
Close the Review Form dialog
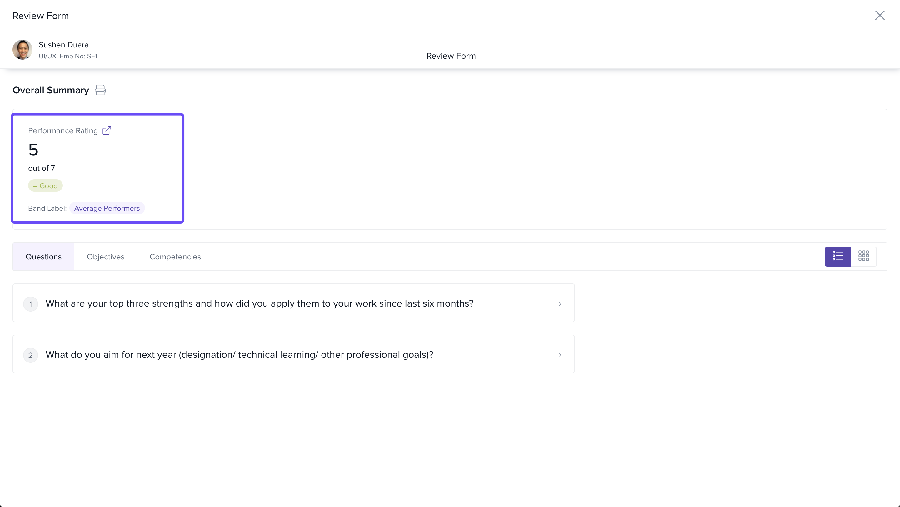879,15
